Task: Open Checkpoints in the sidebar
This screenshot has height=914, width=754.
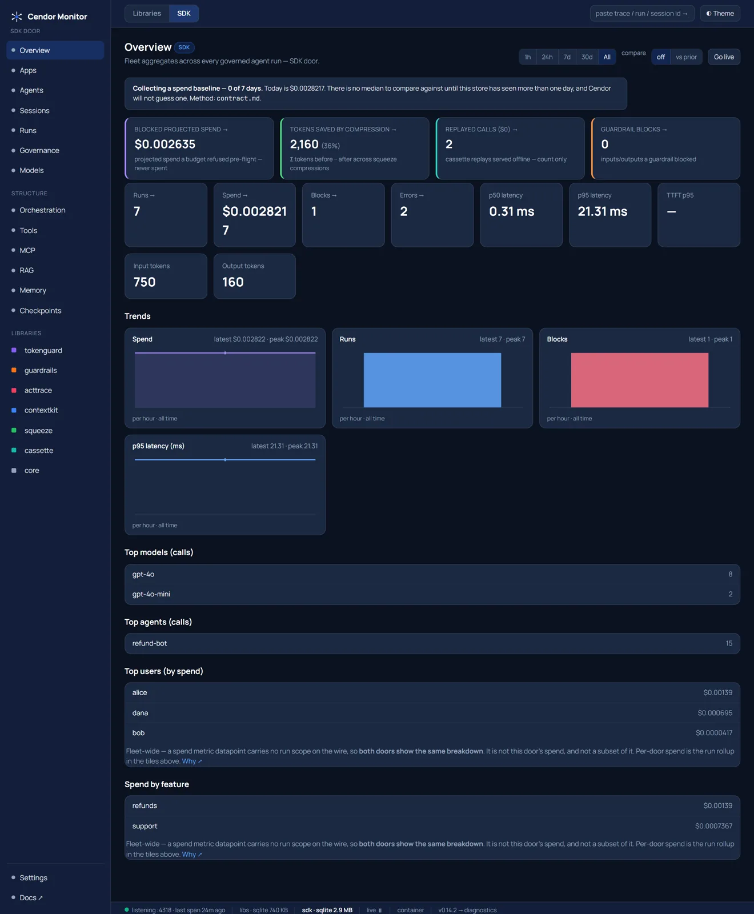Action: (x=55, y=311)
